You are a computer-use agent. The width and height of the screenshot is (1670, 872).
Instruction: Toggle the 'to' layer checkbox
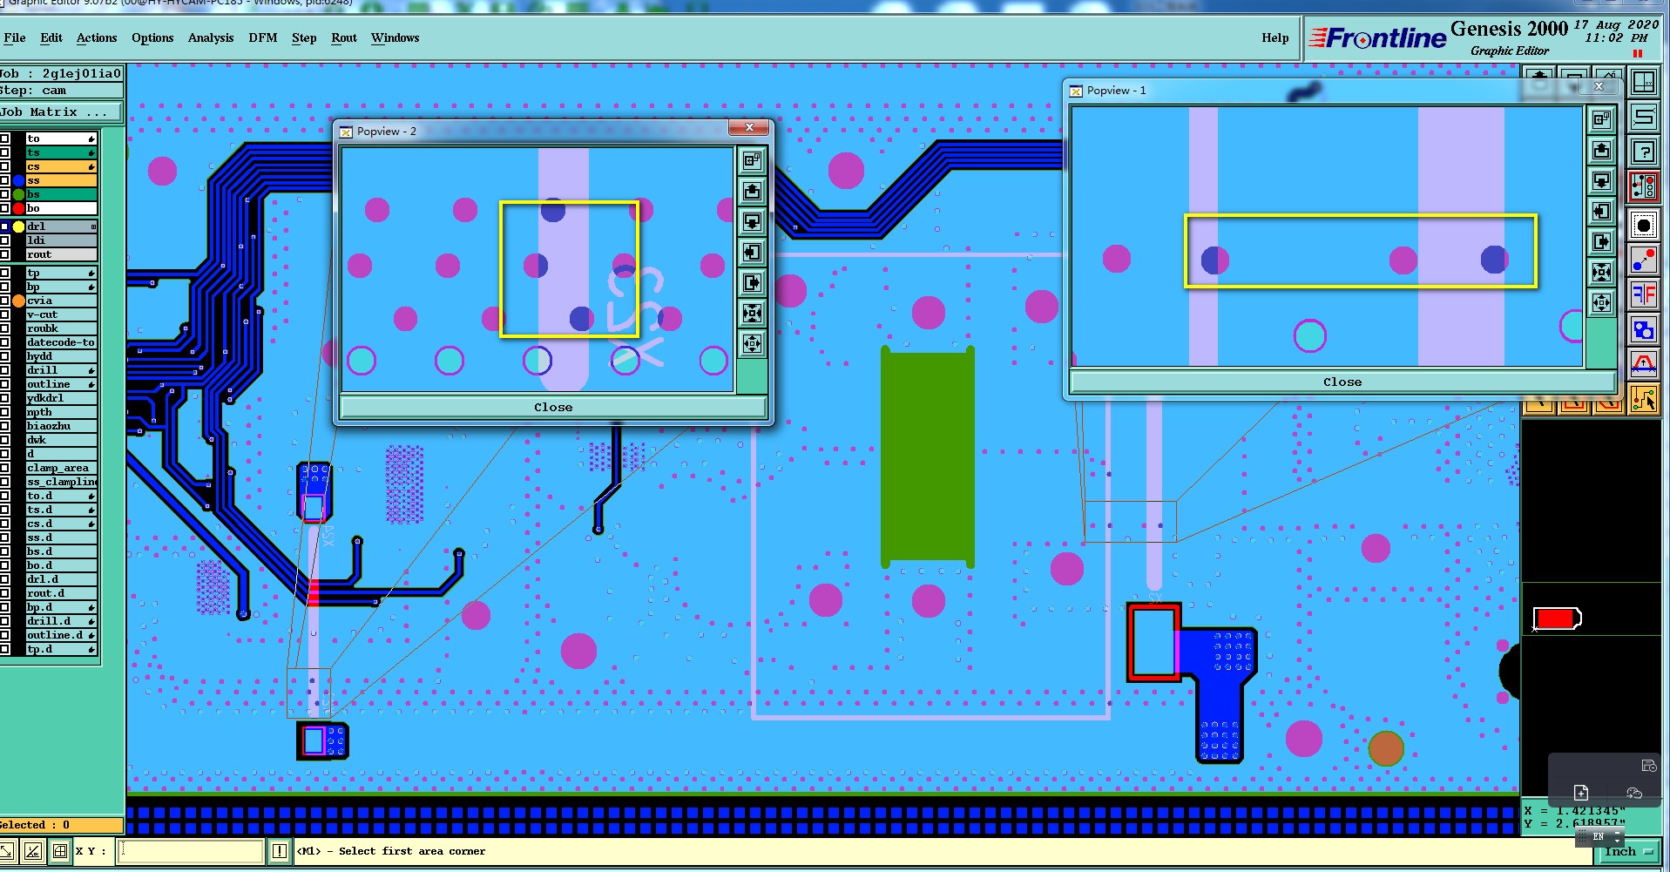point(5,139)
